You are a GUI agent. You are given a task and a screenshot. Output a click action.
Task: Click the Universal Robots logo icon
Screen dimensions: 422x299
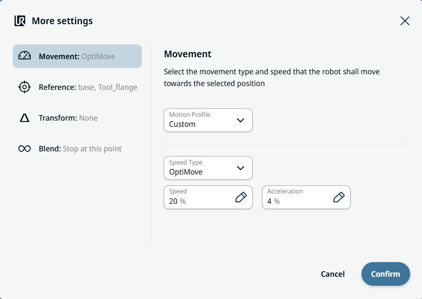20,21
